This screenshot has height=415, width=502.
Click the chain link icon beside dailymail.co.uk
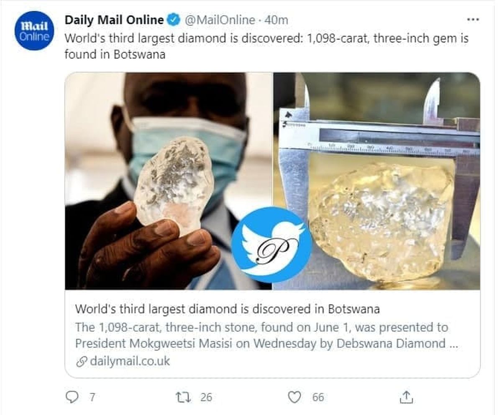81,362
